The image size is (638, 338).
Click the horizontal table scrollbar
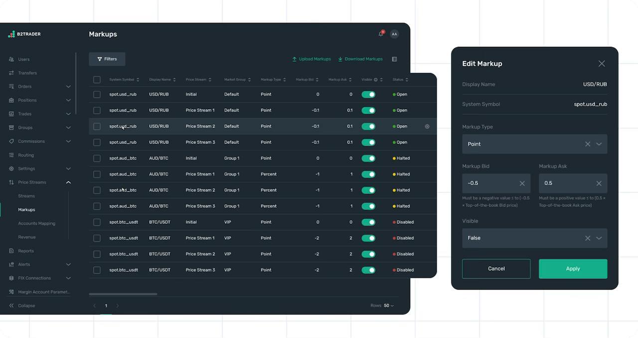coord(123,294)
